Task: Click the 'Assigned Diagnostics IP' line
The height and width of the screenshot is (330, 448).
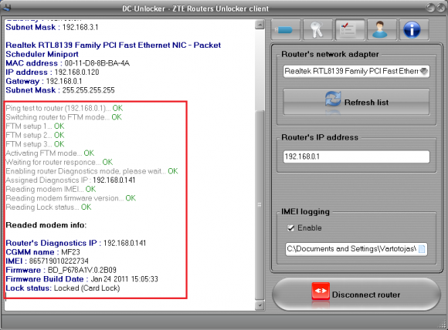Action: point(70,180)
